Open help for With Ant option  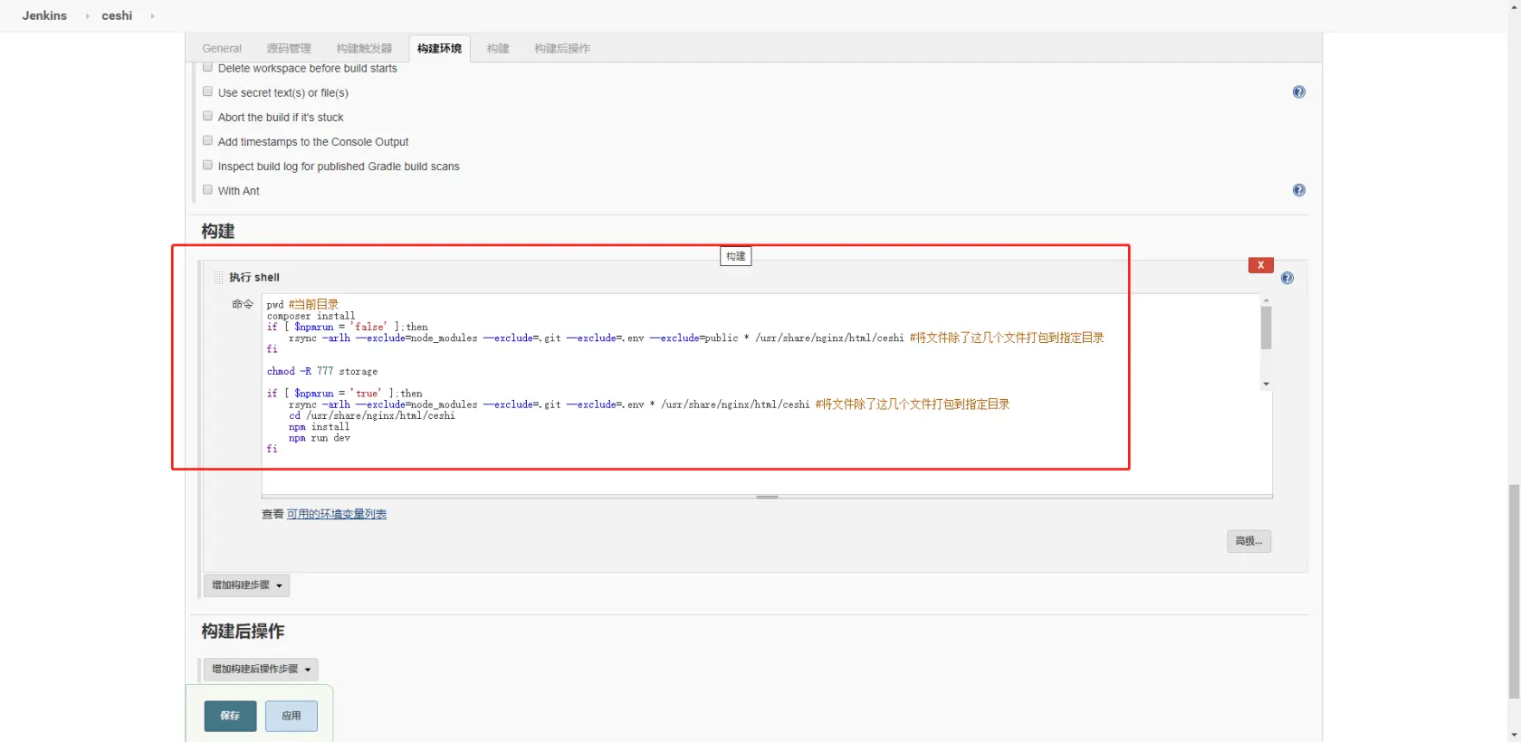click(x=1298, y=190)
